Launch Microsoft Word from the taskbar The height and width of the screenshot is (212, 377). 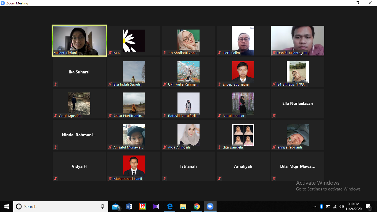click(129, 206)
